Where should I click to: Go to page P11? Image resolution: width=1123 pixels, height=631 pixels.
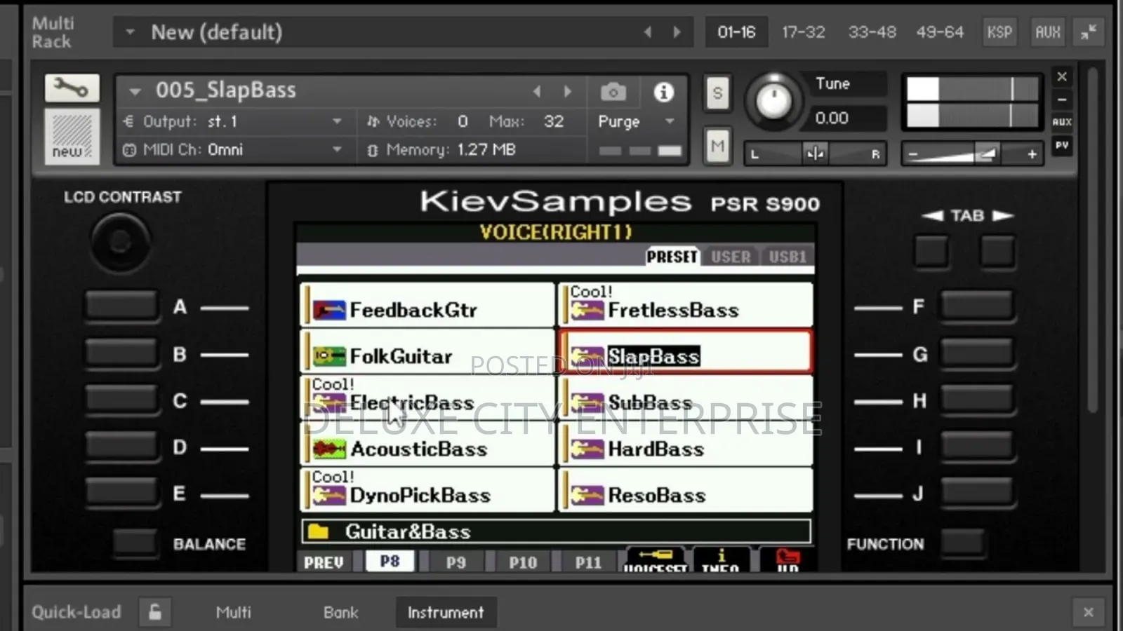[588, 562]
